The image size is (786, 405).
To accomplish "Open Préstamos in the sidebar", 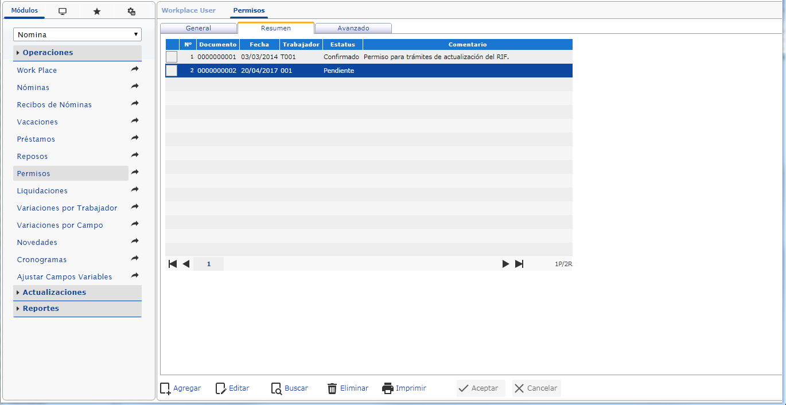I will coord(36,139).
